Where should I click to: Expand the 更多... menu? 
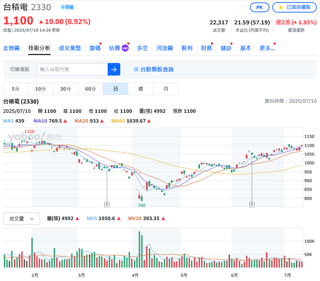click(x=267, y=48)
